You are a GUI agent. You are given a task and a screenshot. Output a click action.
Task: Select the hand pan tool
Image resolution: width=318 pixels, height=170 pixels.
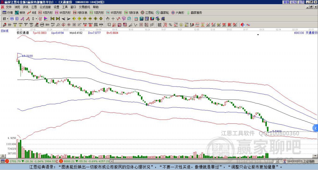point(108,19)
